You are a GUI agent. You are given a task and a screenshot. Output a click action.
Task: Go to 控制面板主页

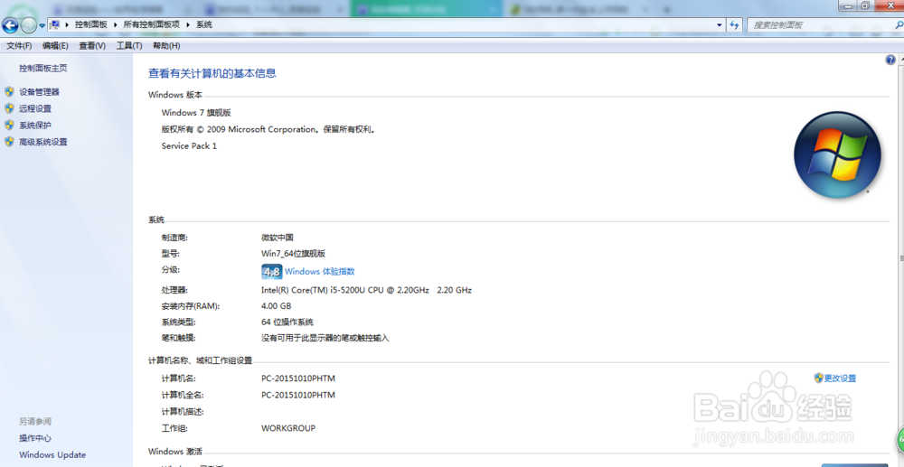(x=43, y=68)
